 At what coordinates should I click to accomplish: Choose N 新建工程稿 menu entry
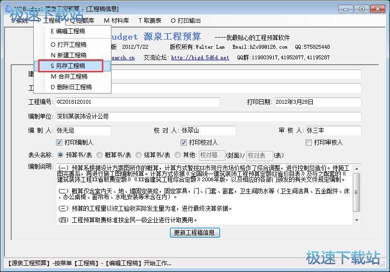(72, 55)
